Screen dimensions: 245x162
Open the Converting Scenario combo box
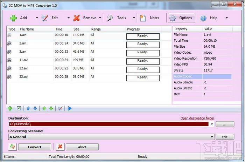[212, 137]
